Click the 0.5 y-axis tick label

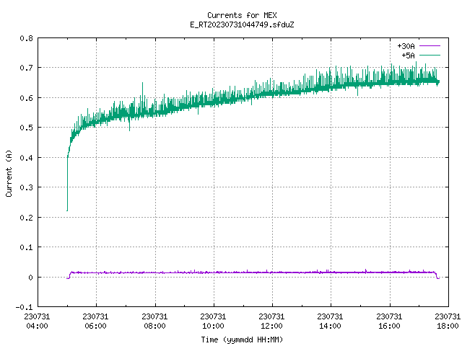pos(26,128)
